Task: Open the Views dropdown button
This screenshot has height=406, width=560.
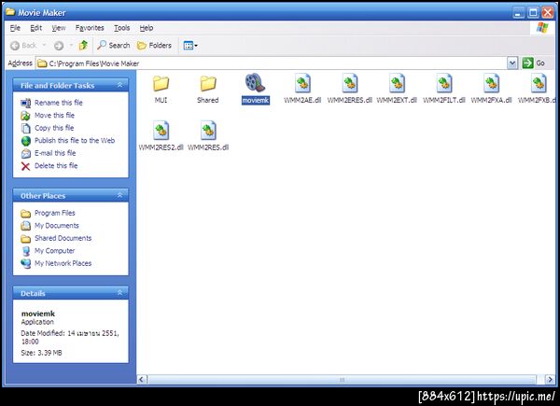Action: pyautogui.click(x=190, y=46)
